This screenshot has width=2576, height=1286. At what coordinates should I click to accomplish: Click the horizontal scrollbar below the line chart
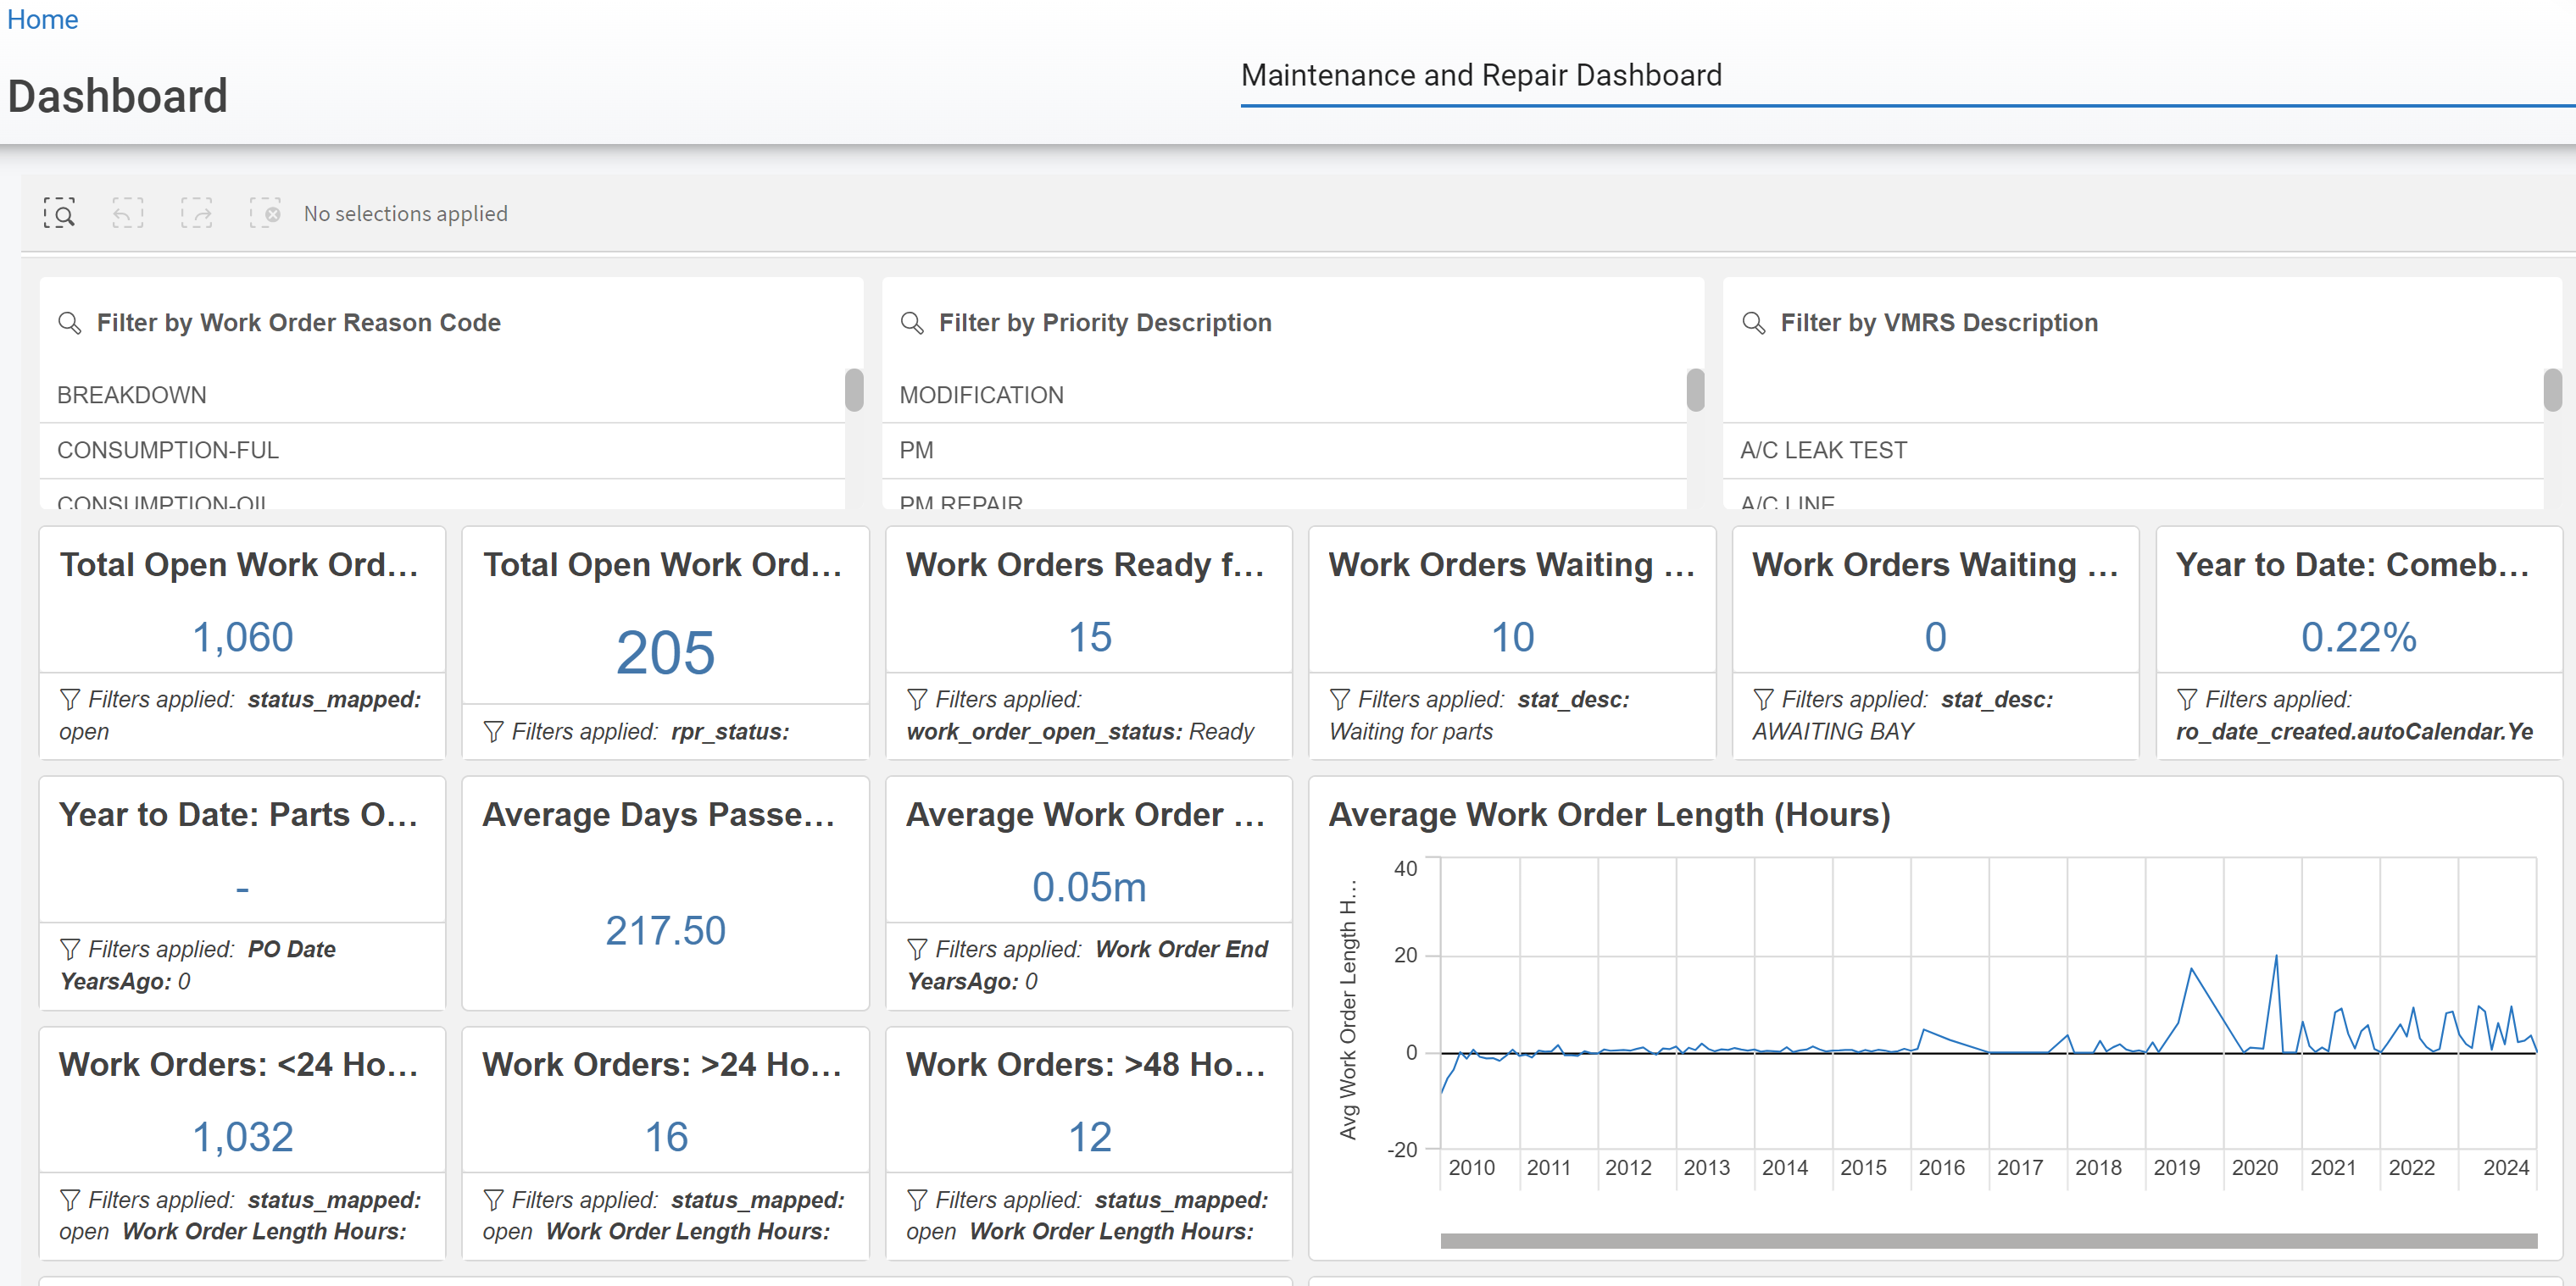[x=1987, y=1240]
